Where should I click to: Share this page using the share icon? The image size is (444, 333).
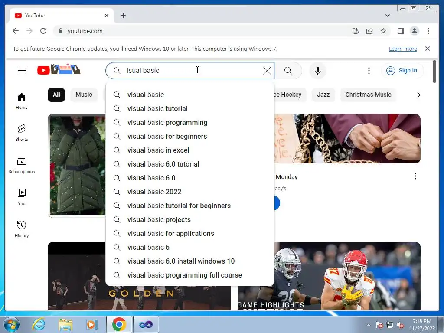coord(369,31)
